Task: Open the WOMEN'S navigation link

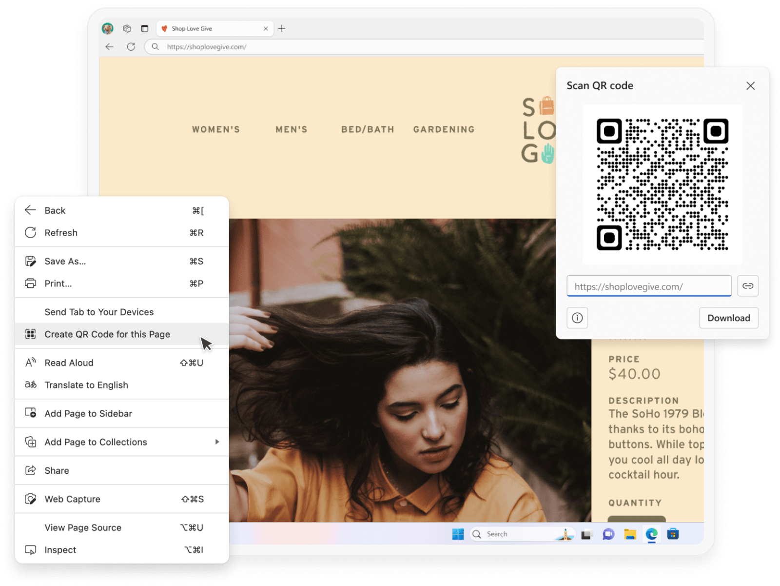Action: point(216,129)
